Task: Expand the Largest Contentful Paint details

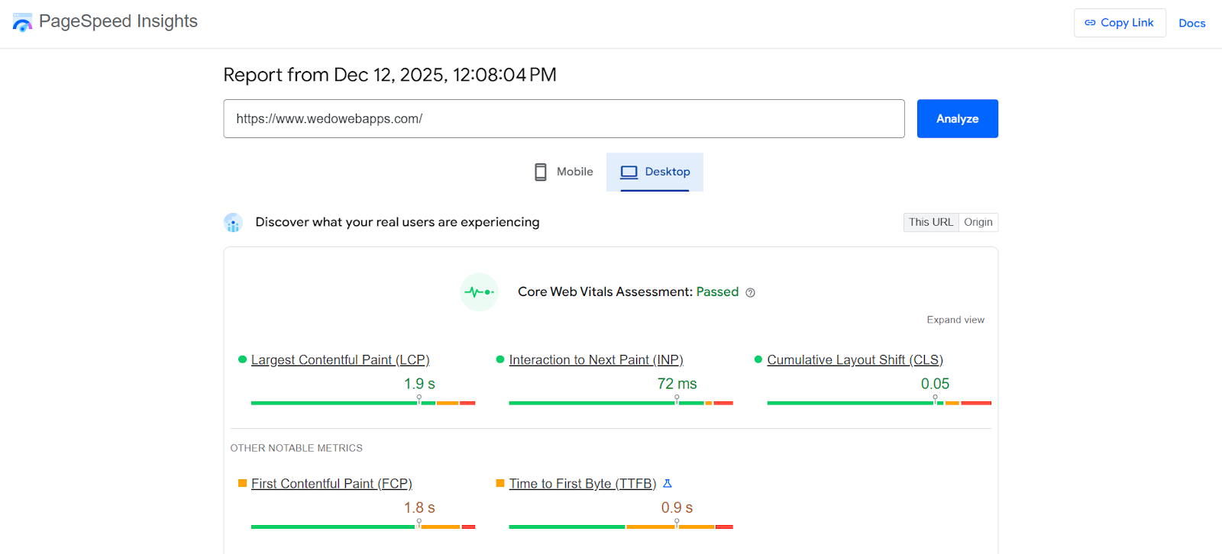Action: pos(340,359)
